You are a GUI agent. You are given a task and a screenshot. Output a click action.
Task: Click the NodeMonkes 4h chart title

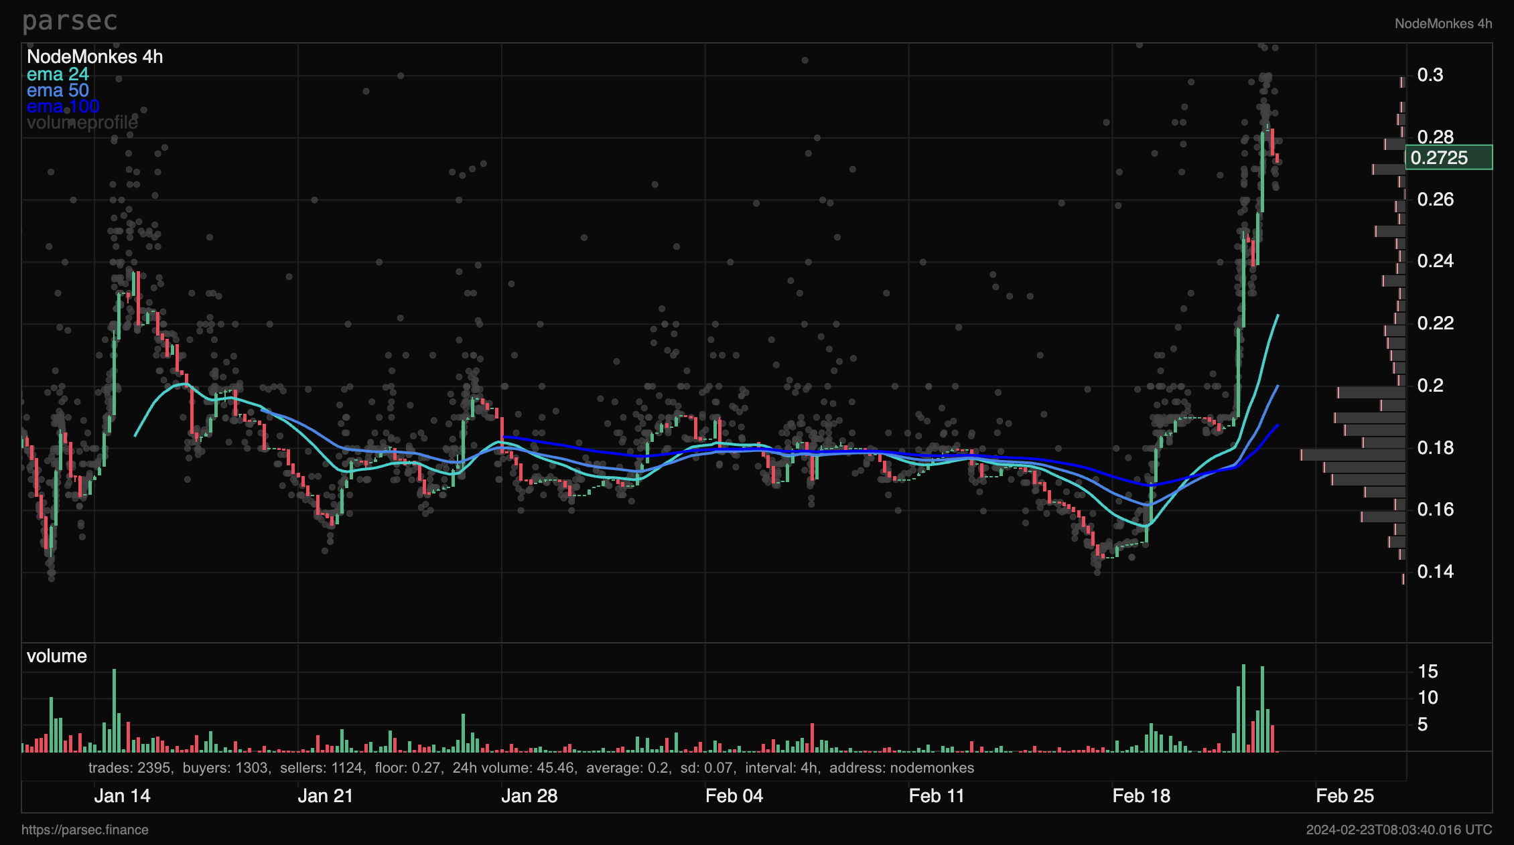(x=94, y=57)
